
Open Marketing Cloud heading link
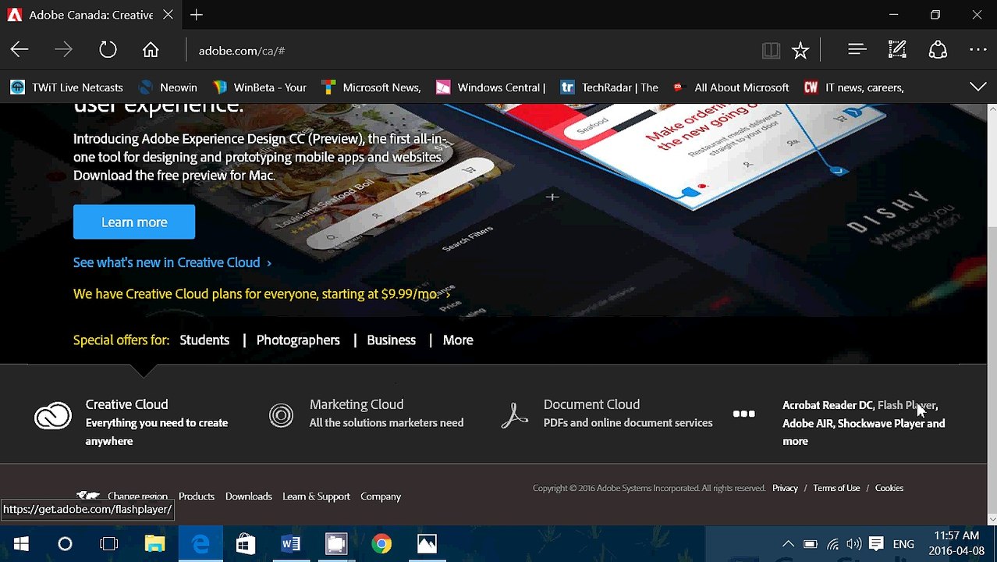tap(357, 404)
